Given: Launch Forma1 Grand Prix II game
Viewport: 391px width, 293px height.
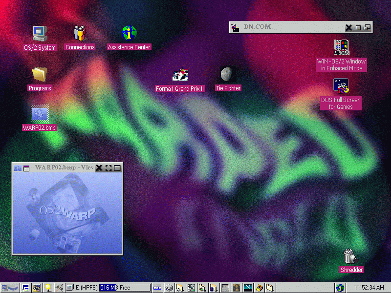Looking at the screenshot, I should click(180, 75).
